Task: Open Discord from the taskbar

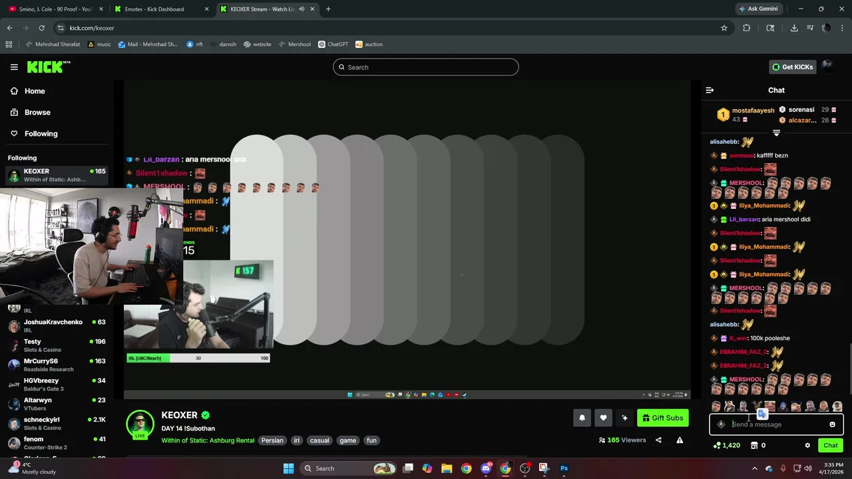Action: point(486,468)
